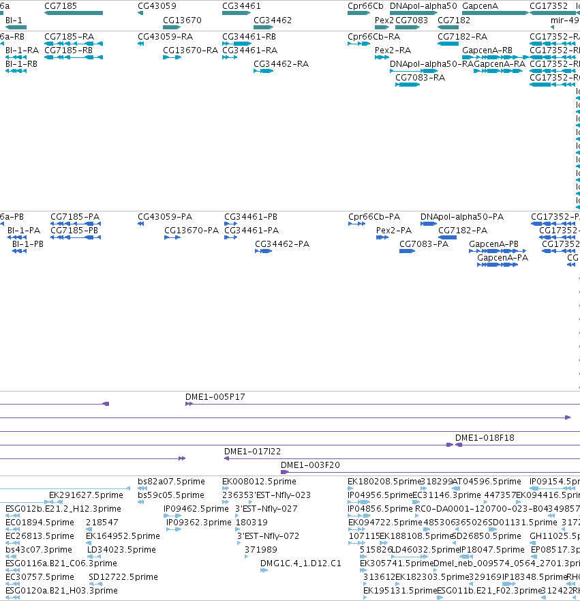Select the CG34462 gene label
Viewport: 580px width, 601px height.
click(273, 20)
